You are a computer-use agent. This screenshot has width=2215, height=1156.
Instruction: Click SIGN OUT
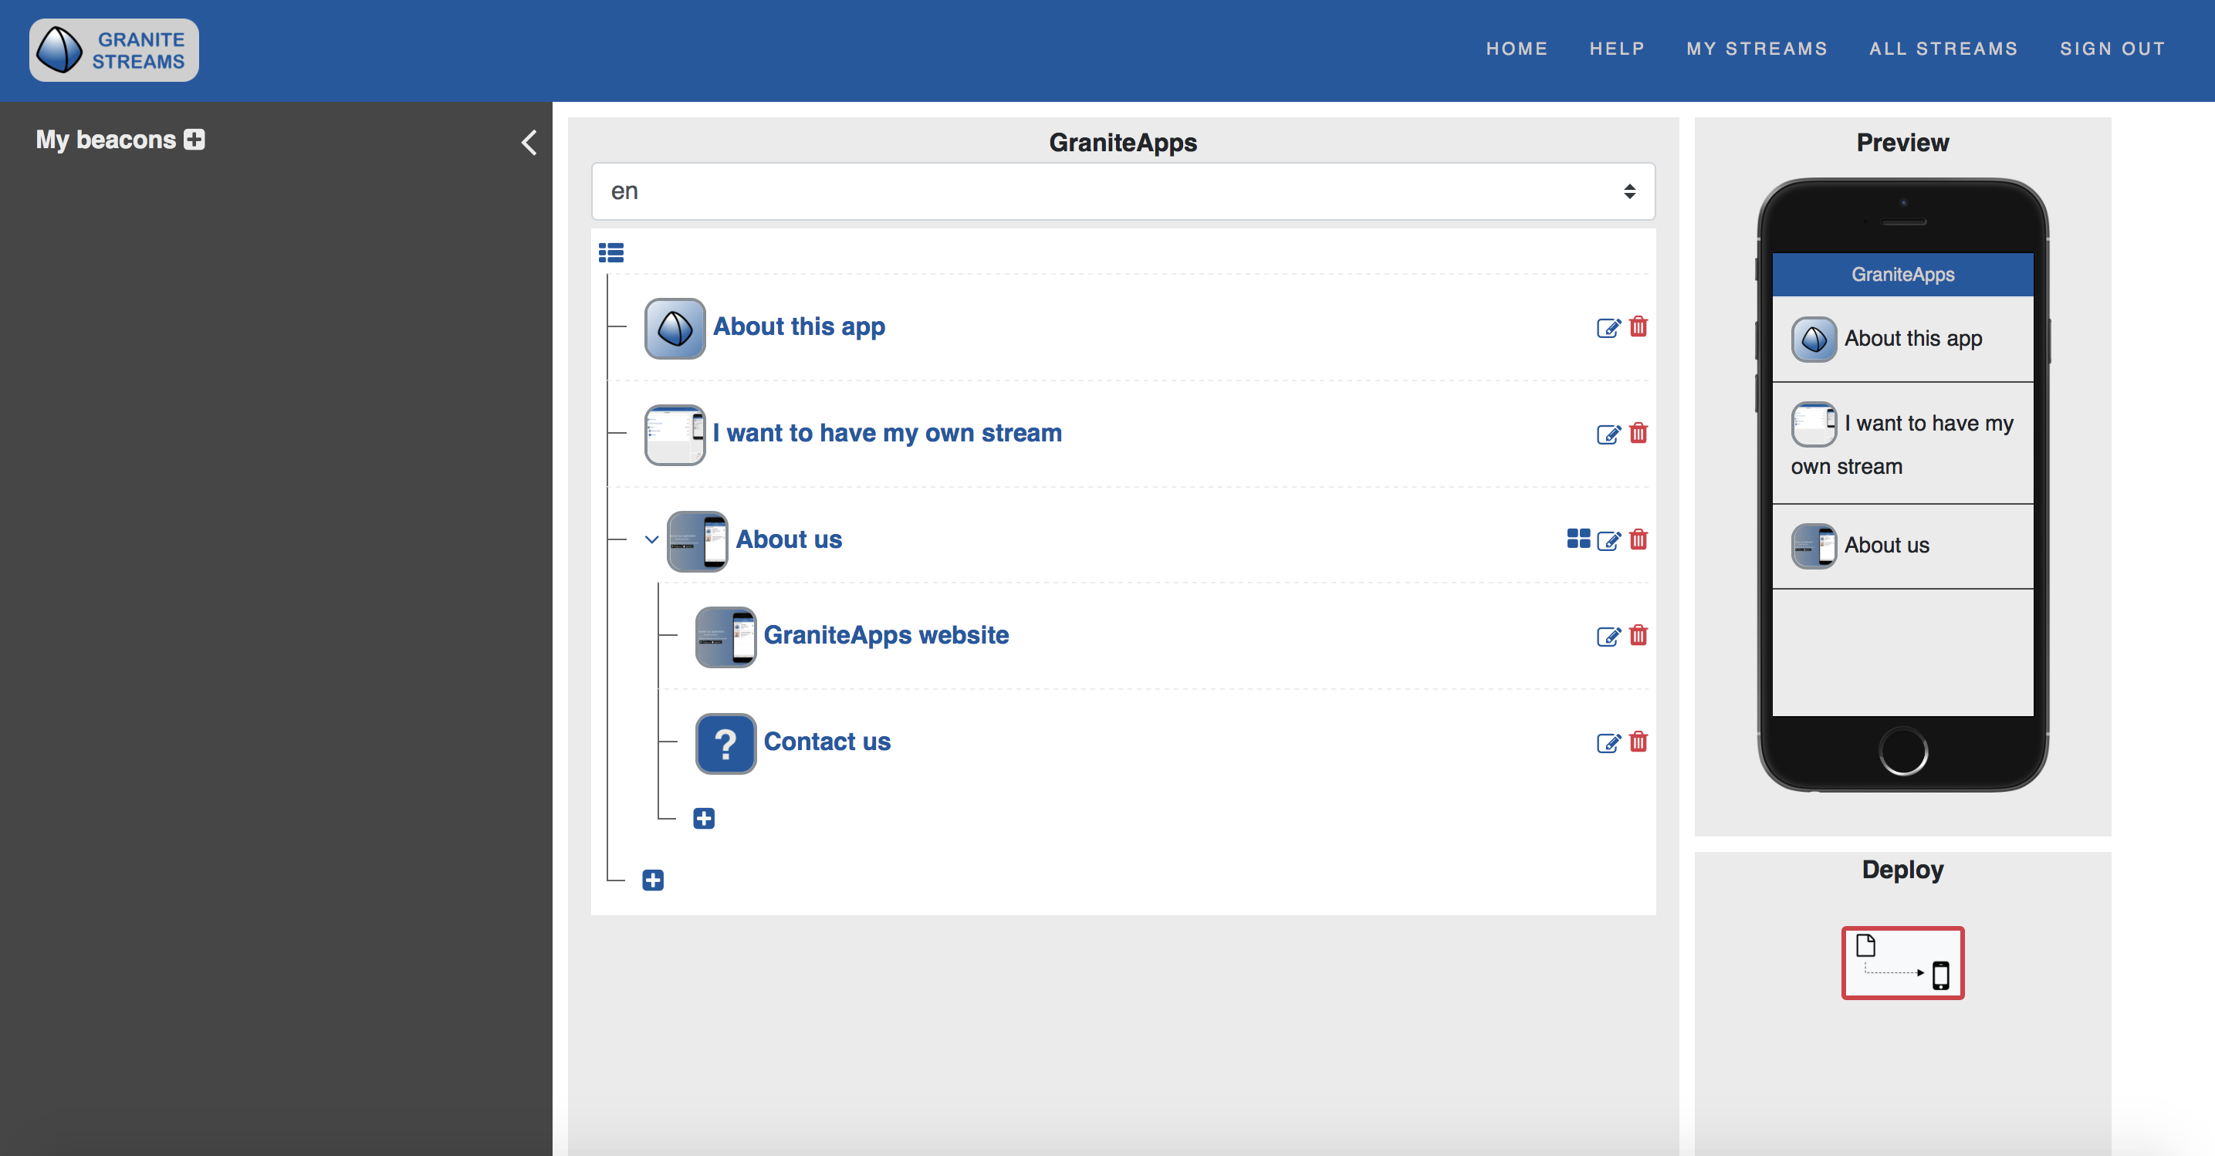(2112, 49)
